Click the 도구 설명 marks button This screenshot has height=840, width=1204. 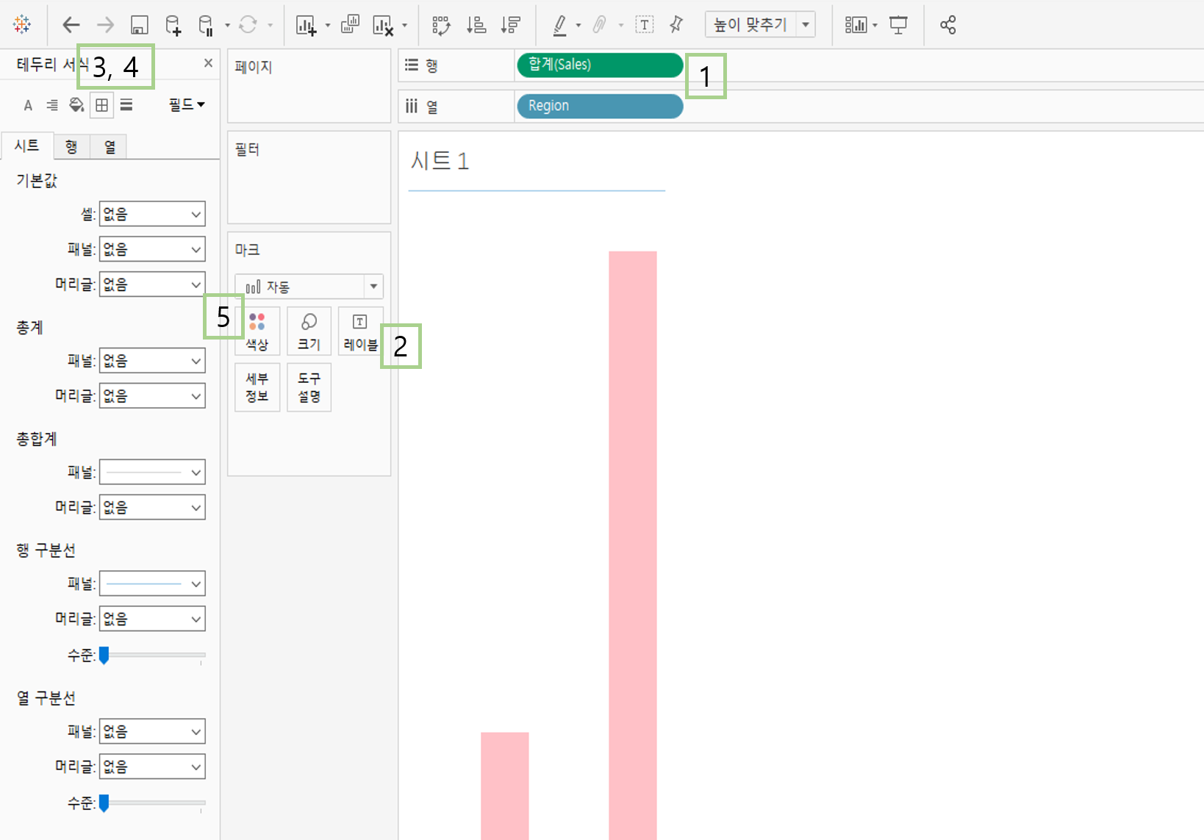[309, 387]
